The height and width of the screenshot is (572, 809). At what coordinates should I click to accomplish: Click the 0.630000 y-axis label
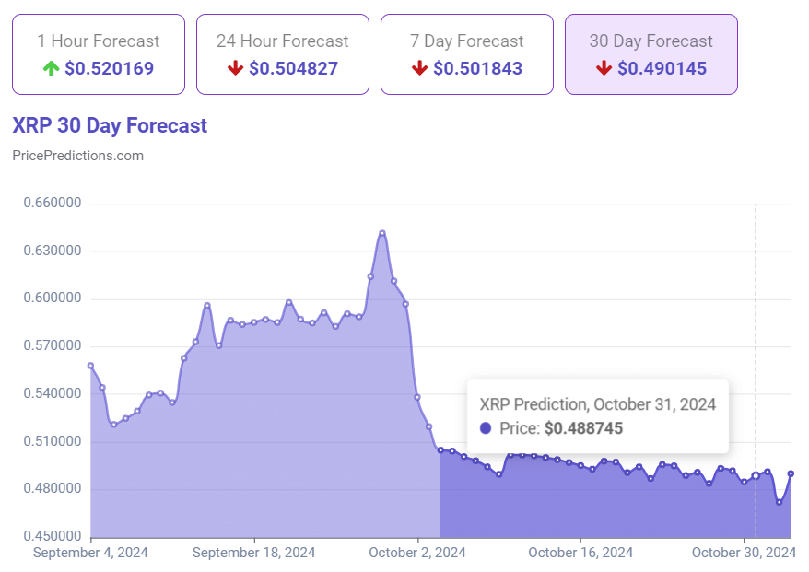[53, 251]
